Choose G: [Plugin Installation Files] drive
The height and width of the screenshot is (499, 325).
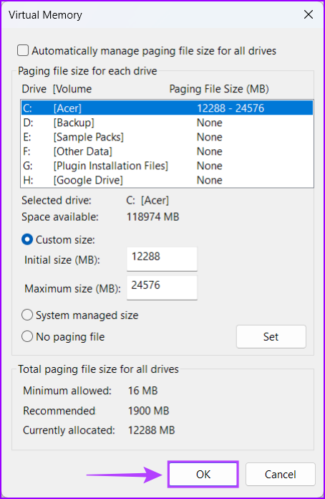point(167,166)
